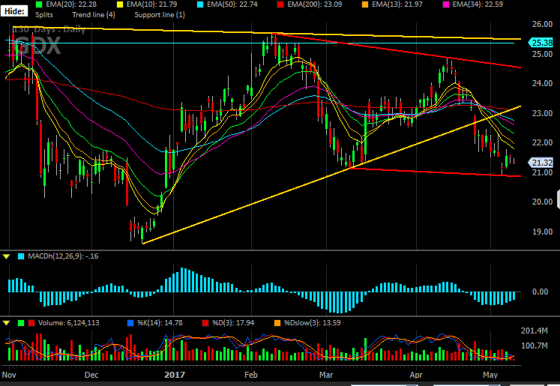560x386 pixels.
Task: Click the Feb date axis label
Action: tap(250, 375)
